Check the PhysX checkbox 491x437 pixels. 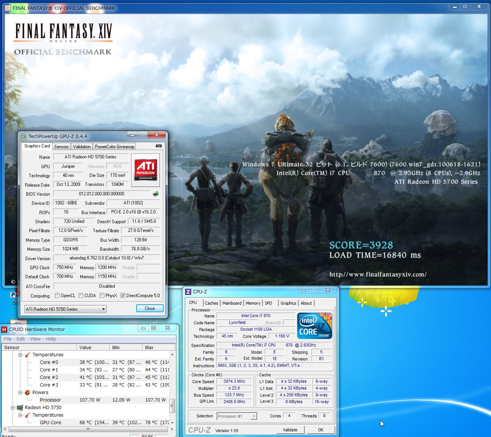click(102, 296)
